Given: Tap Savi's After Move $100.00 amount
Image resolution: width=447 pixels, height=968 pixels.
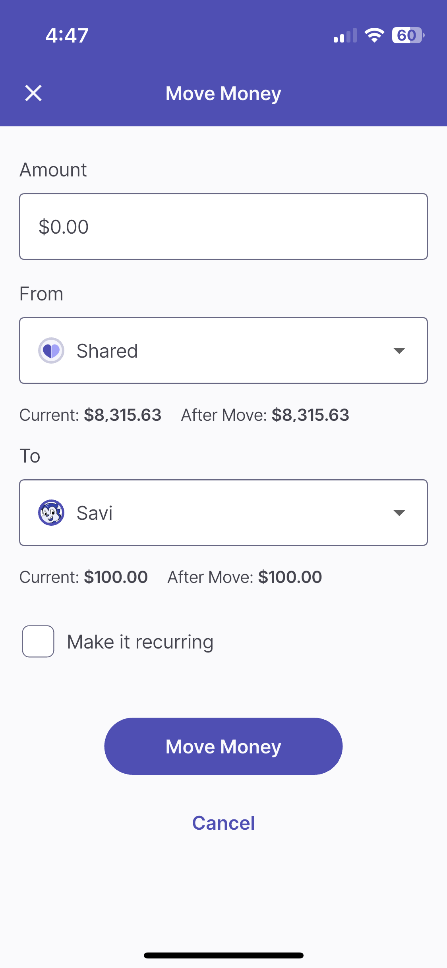Looking at the screenshot, I should coord(290,577).
